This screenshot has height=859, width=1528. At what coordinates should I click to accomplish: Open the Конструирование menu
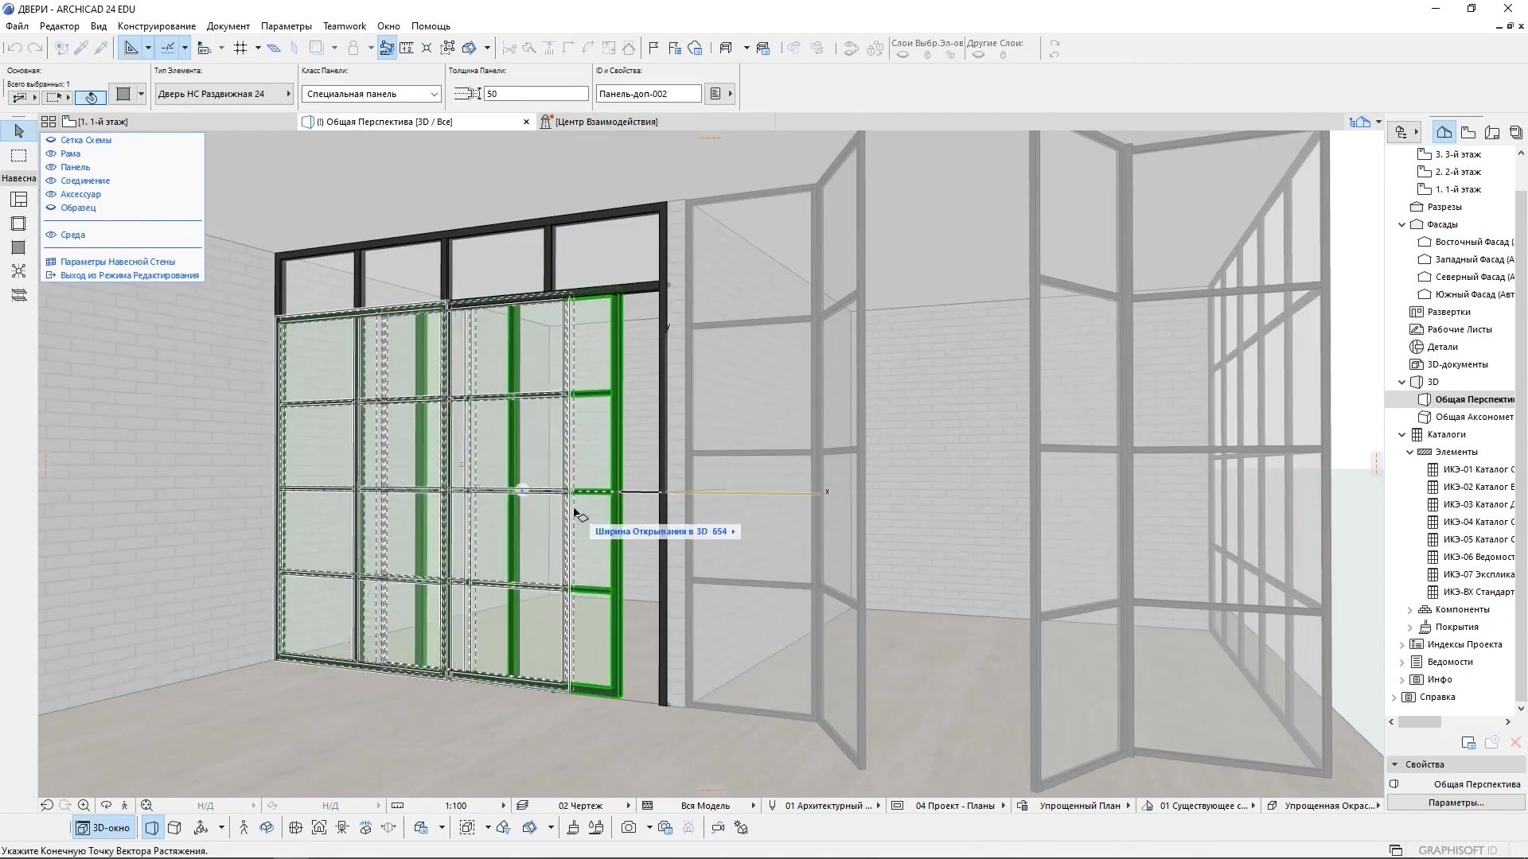(157, 26)
